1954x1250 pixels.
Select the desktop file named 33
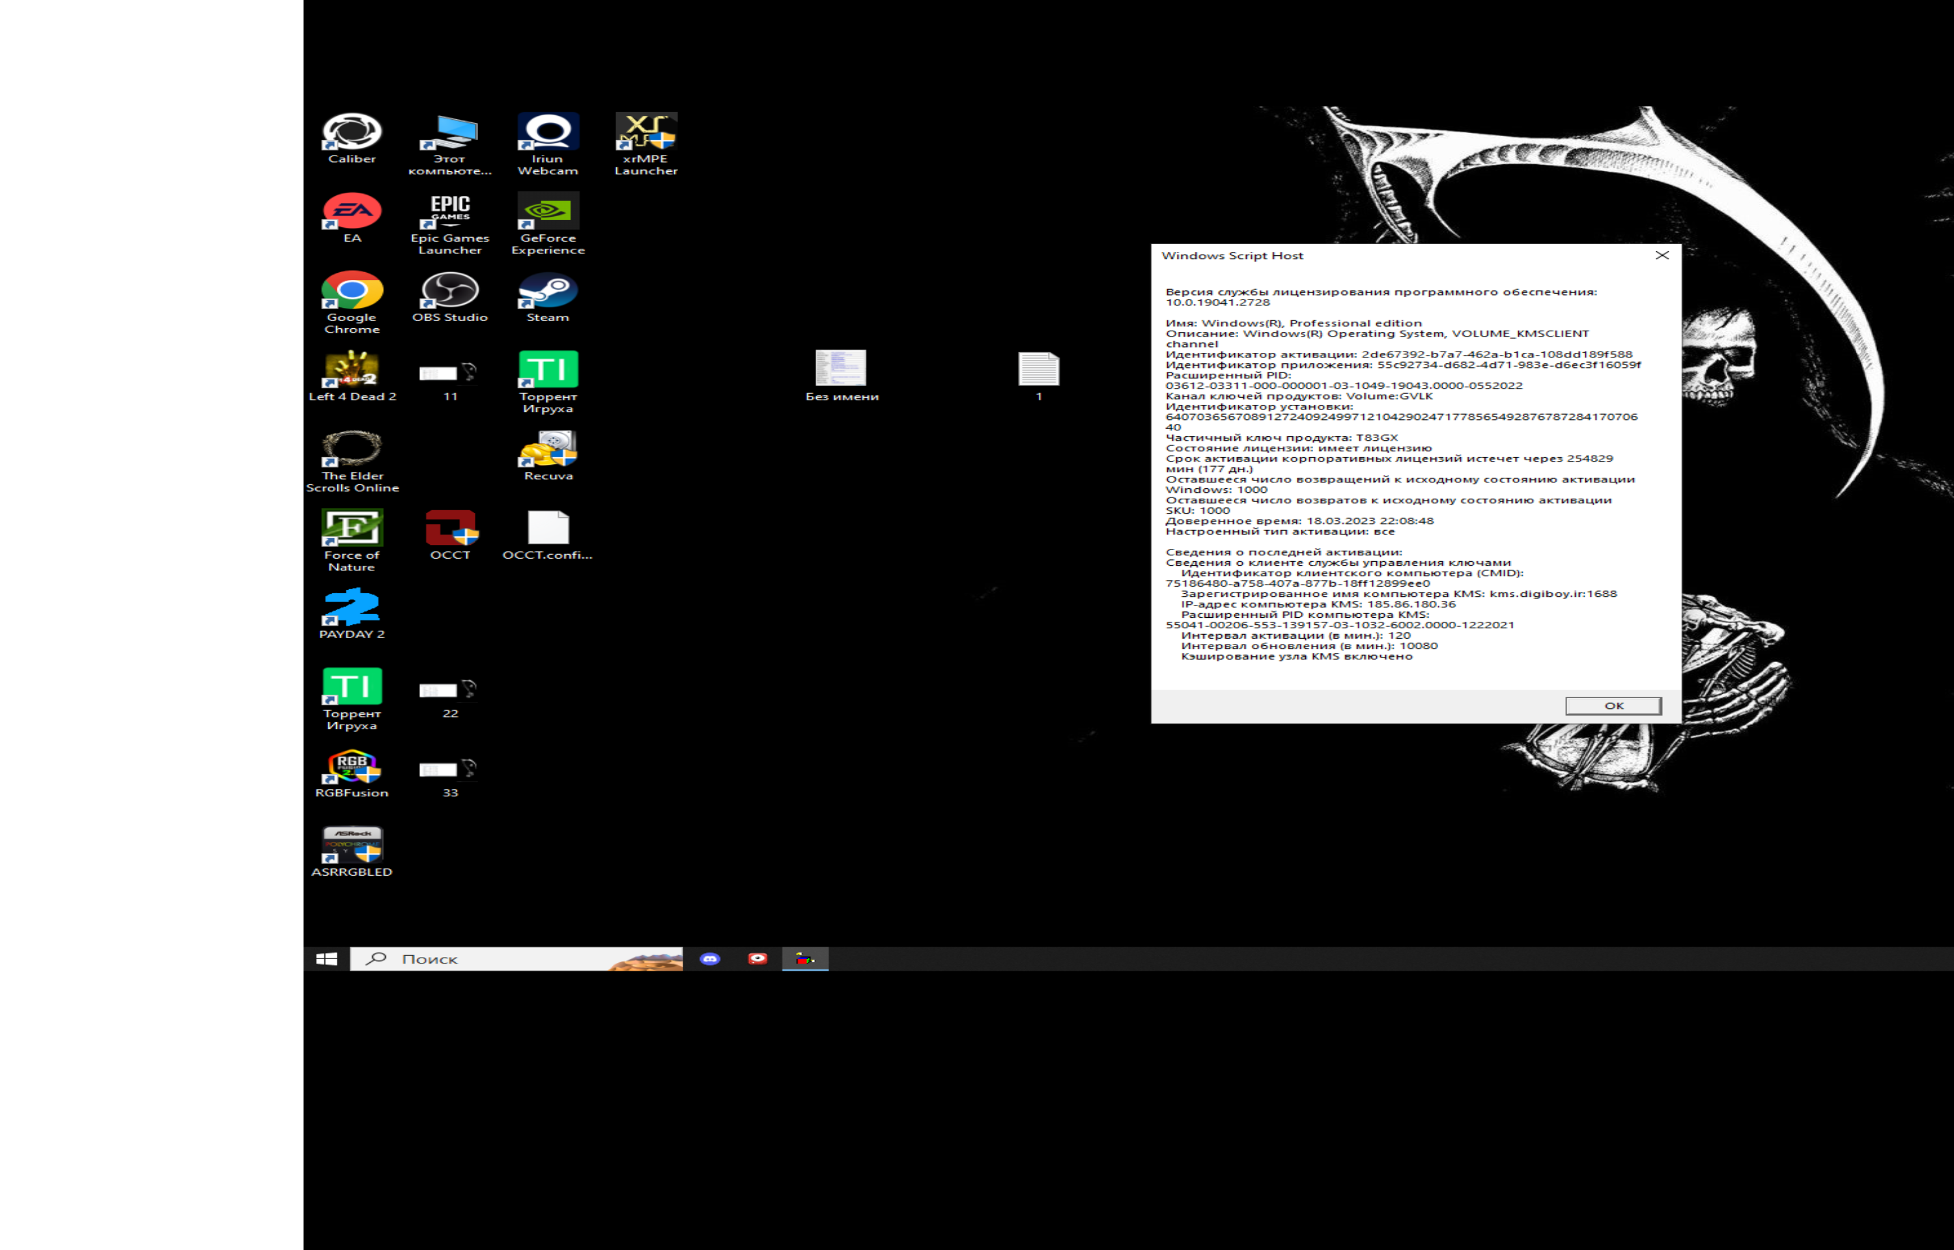pyautogui.click(x=449, y=779)
